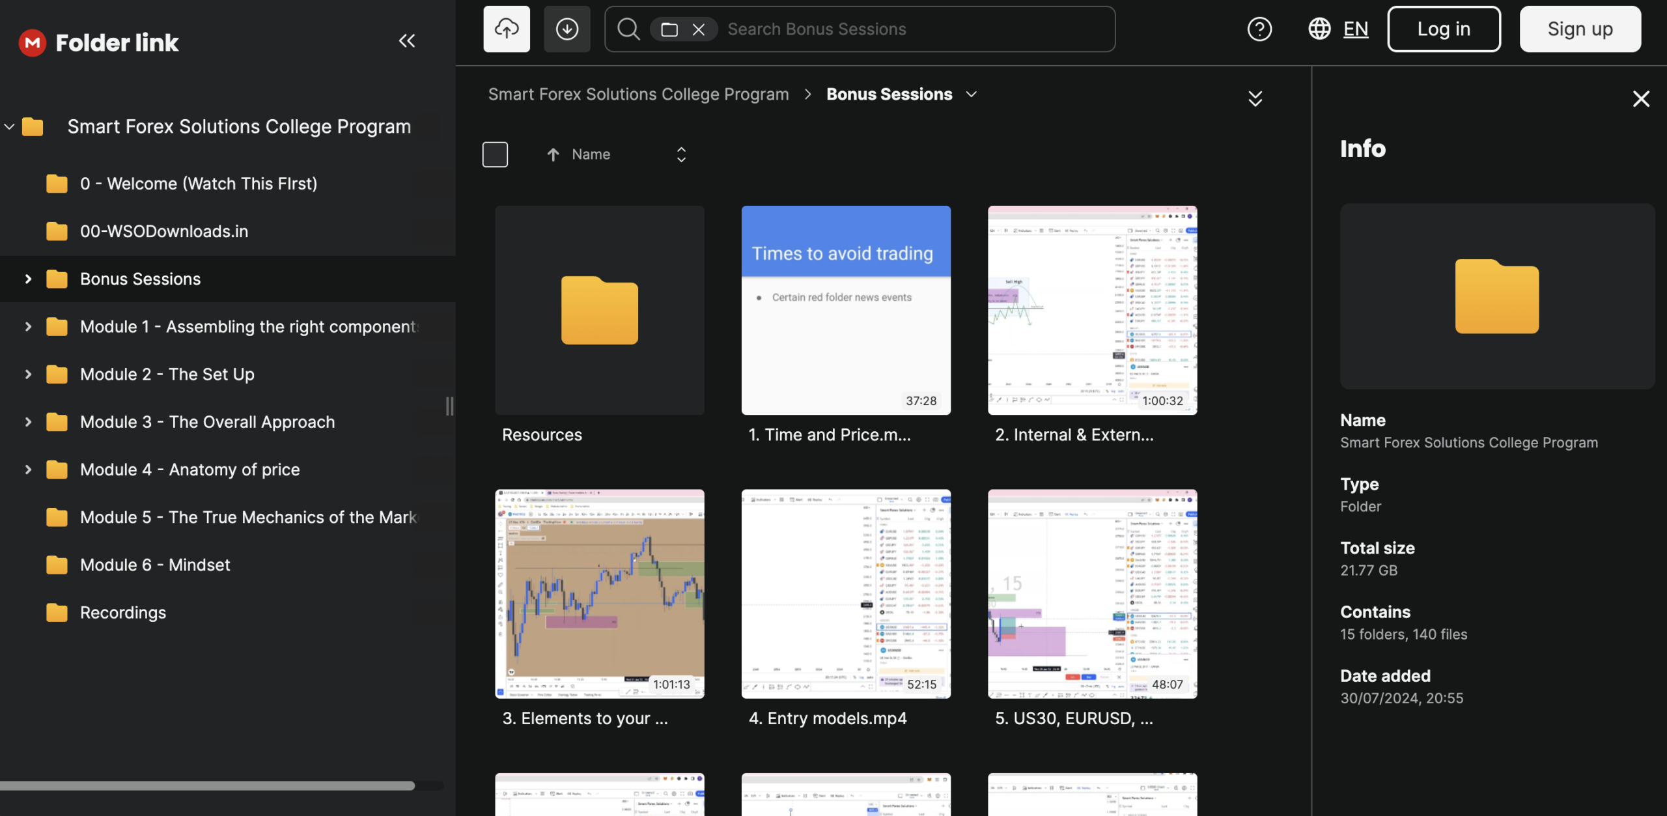Expand Module 2 - The Set Up
The image size is (1667, 816).
28,374
